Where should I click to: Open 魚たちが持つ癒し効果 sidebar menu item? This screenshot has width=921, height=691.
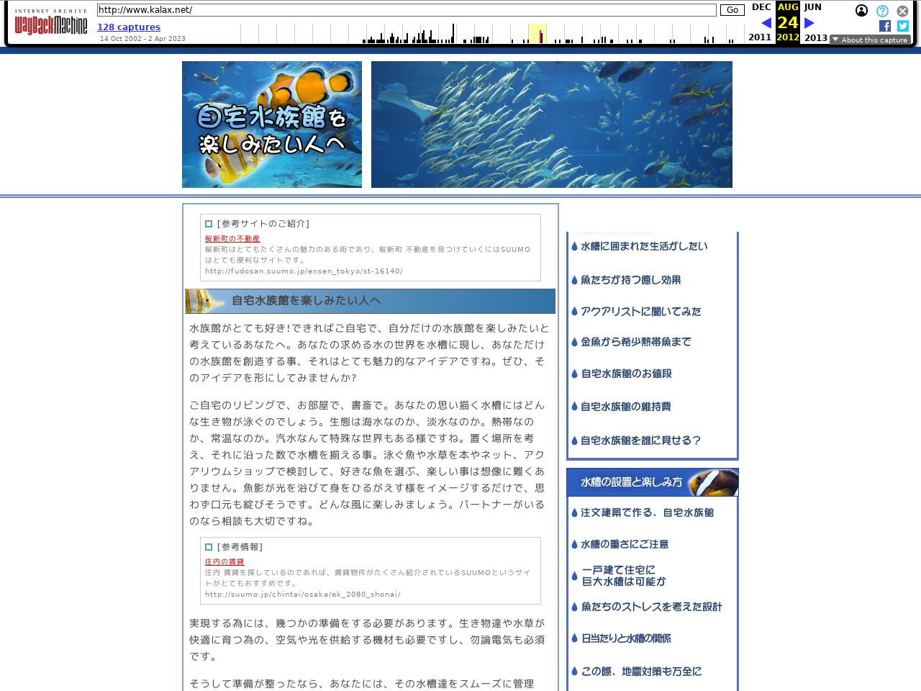pyautogui.click(x=630, y=280)
